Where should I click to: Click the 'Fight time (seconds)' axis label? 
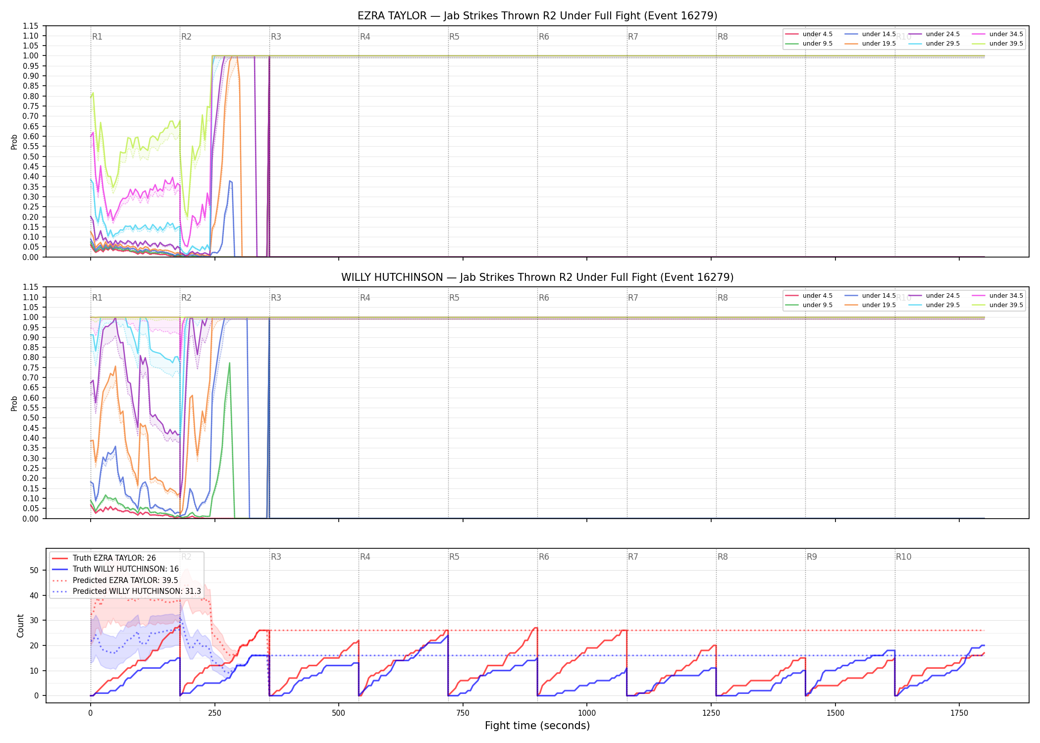537,726
